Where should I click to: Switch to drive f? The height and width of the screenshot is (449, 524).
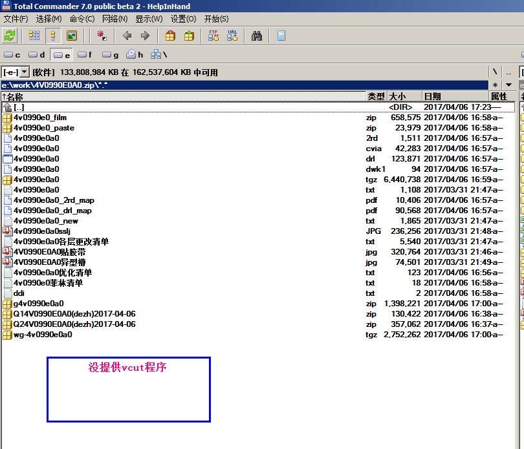(85, 55)
